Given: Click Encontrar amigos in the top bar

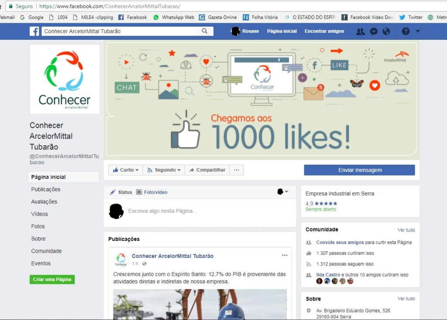Looking at the screenshot, I should (x=324, y=31).
